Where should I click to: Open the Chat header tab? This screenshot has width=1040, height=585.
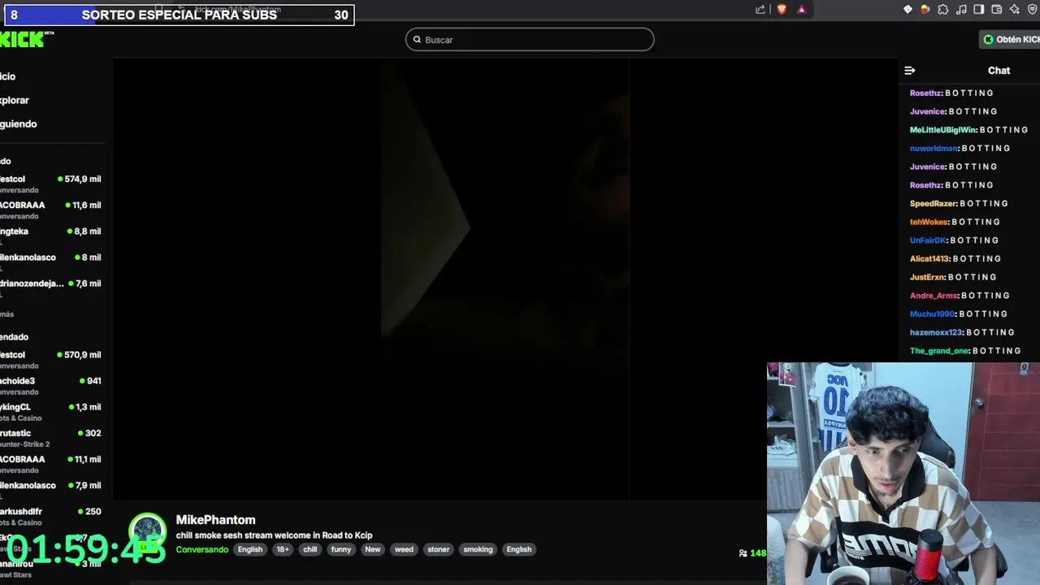click(x=999, y=71)
